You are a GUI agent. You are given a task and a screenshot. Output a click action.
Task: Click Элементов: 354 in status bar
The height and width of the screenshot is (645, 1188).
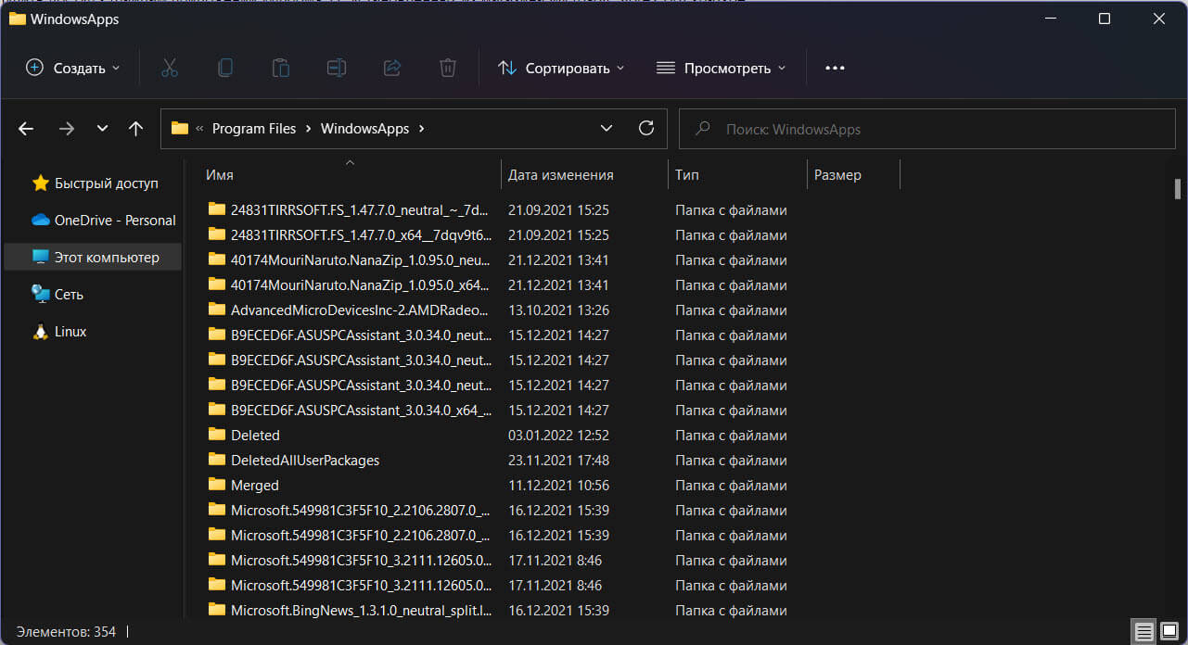(66, 632)
